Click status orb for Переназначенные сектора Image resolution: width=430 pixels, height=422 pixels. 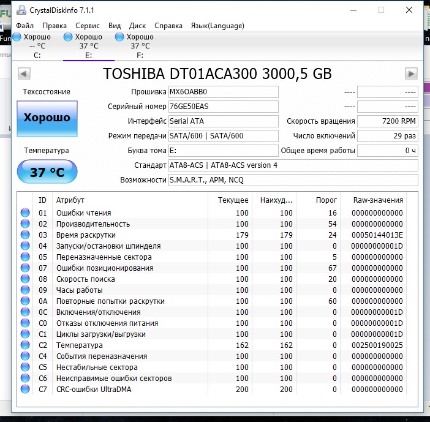[x=25, y=257]
